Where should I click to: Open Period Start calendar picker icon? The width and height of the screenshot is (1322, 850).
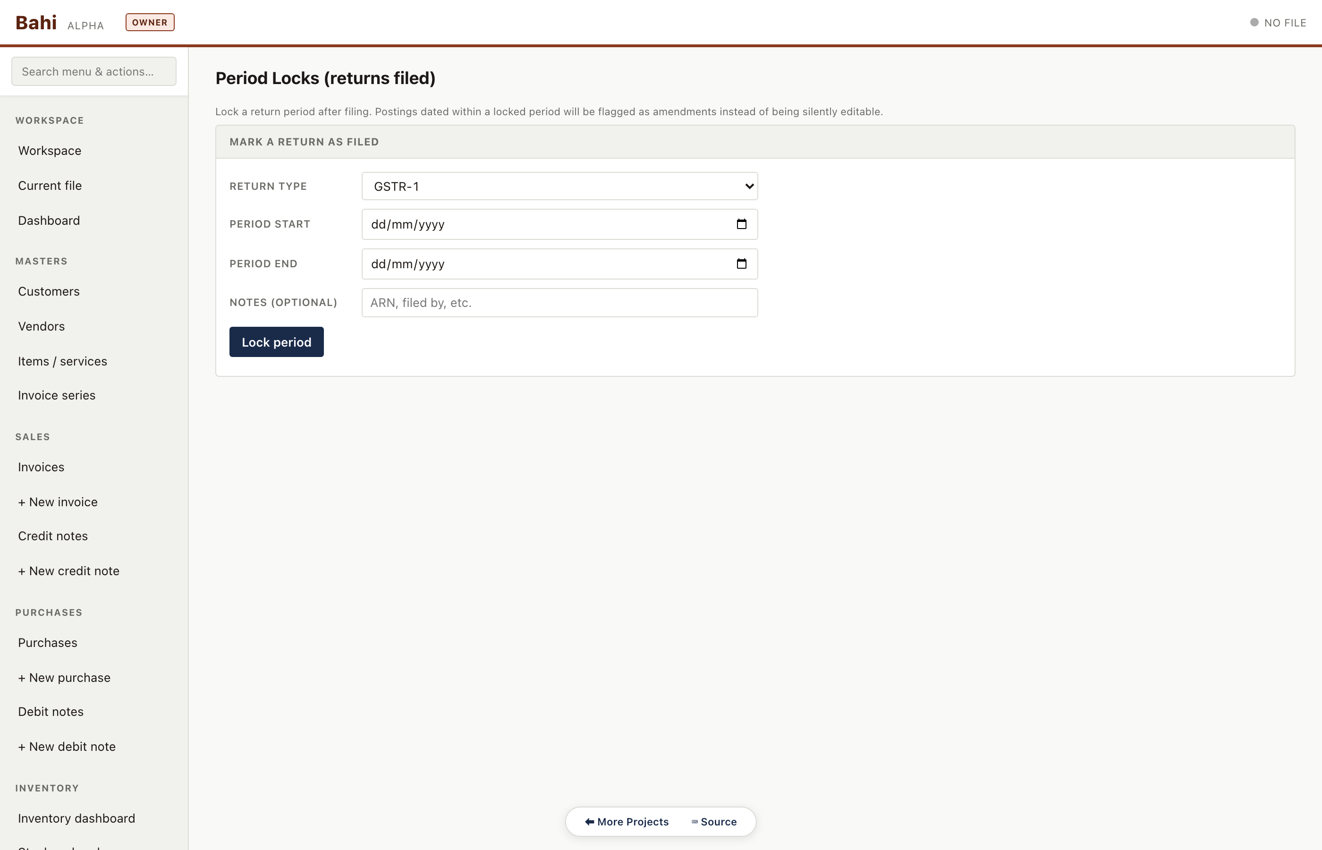(x=742, y=224)
